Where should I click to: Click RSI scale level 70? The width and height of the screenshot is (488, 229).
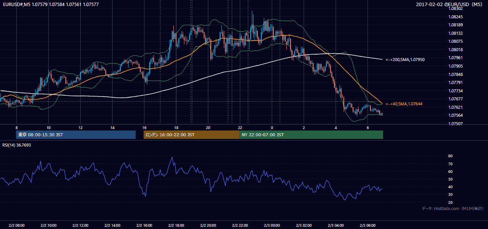click(450, 164)
